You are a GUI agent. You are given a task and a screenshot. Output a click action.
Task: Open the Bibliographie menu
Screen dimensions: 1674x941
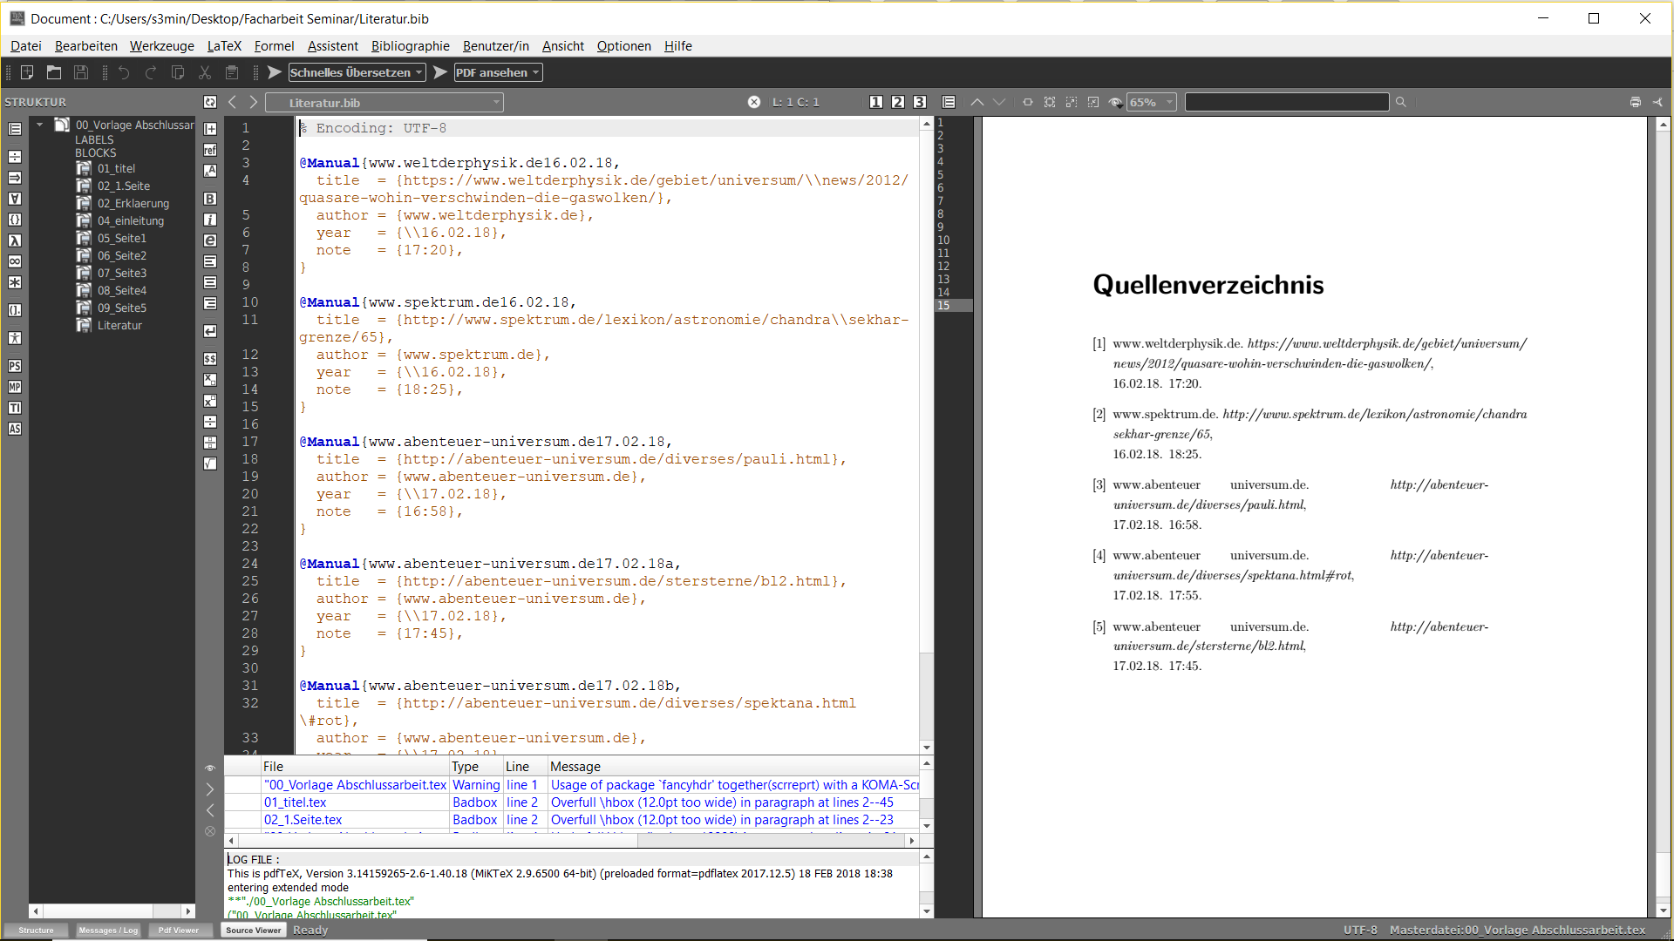411,46
